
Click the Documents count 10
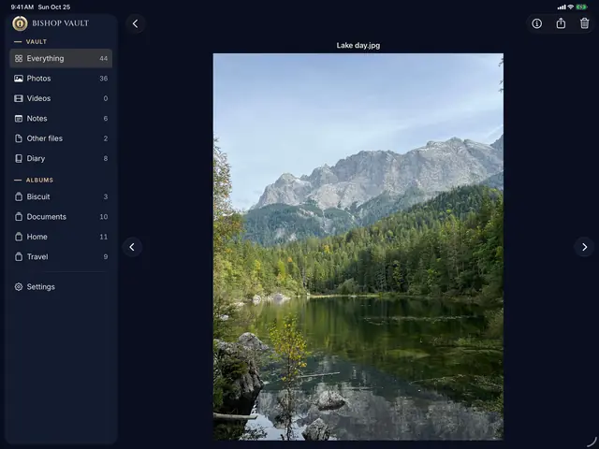(104, 216)
